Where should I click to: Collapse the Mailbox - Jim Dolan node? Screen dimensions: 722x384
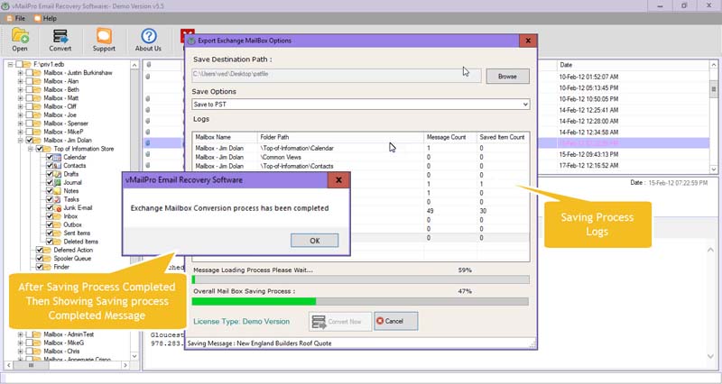click(x=20, y=141)
